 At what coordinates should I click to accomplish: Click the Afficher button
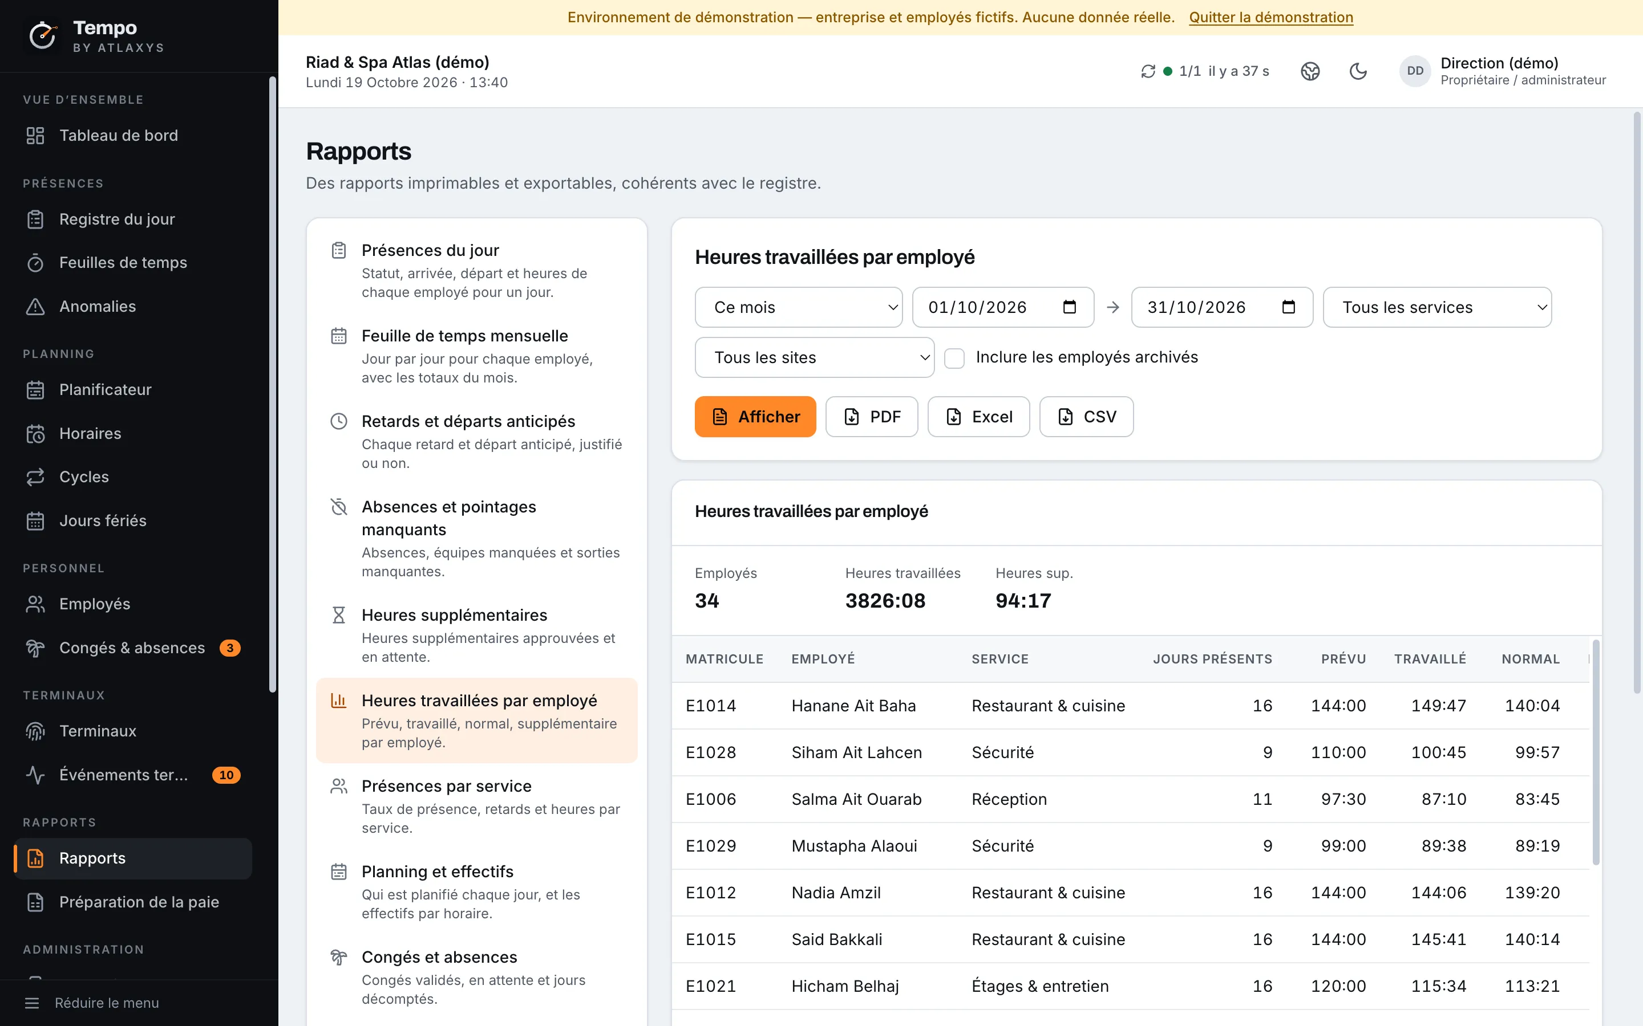(x=755, y=417)
